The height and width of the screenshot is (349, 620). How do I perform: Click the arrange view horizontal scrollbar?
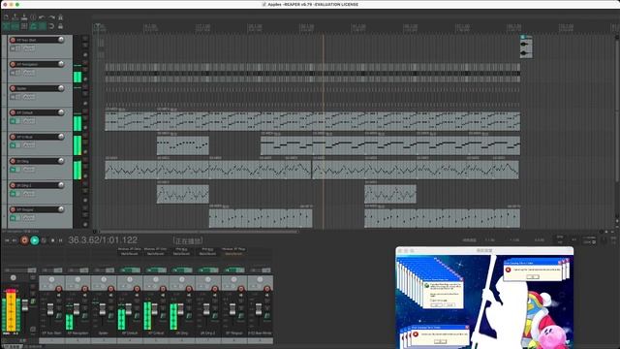[198, 232]
